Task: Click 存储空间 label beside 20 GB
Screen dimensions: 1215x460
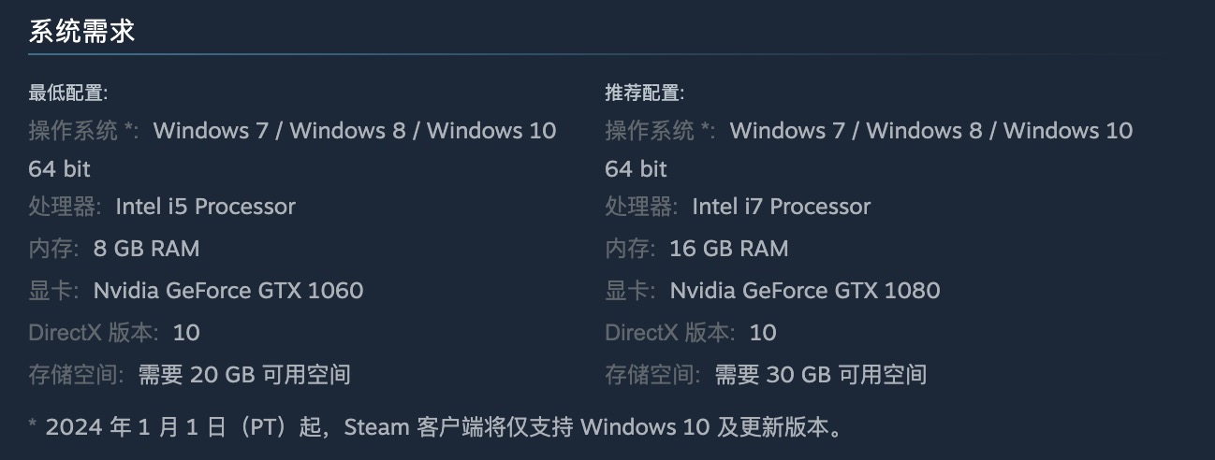Action: (75, 375)
